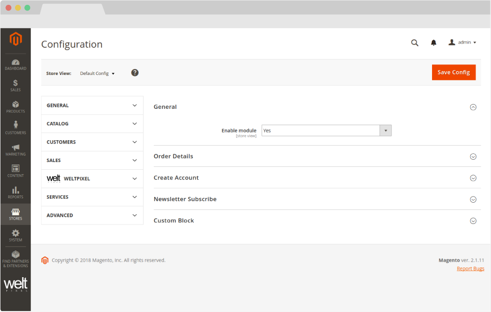Open the Enable module dropdown
Viewport: 491px width, 312px height.
326,131
